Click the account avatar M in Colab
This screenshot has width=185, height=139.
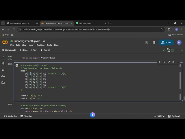point(179,43)
